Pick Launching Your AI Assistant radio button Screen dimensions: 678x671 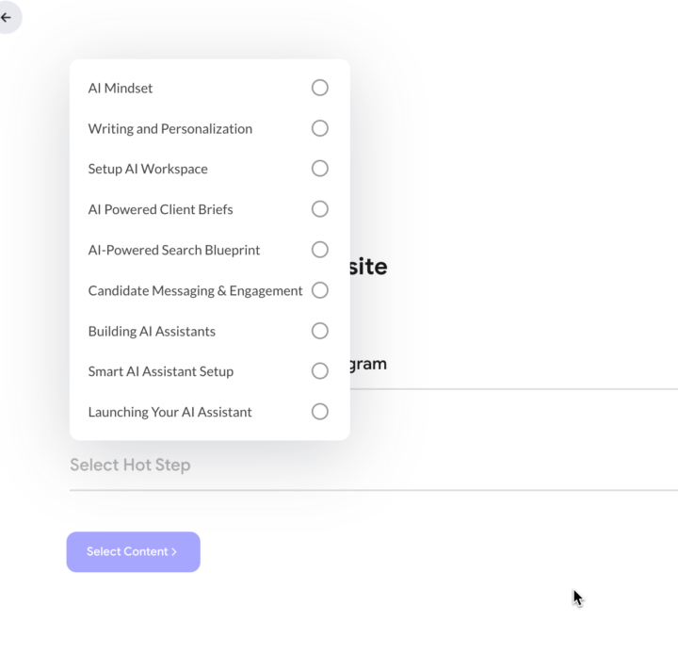(x=319, y=412)
